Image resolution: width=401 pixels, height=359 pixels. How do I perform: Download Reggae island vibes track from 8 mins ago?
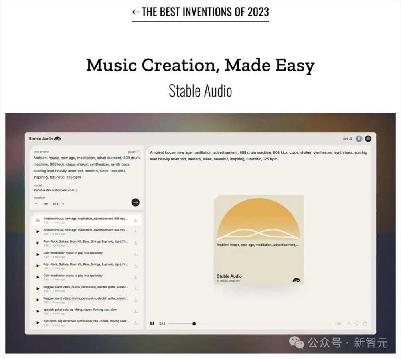coord(135,300)
